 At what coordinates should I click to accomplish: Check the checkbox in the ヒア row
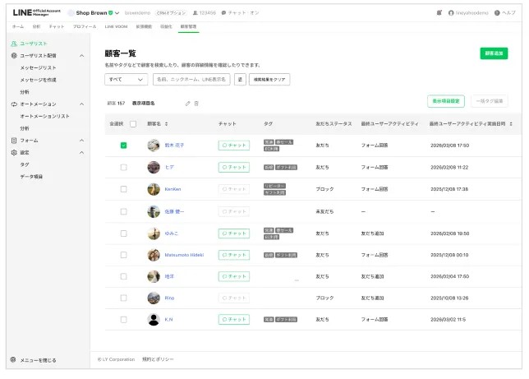123,167
